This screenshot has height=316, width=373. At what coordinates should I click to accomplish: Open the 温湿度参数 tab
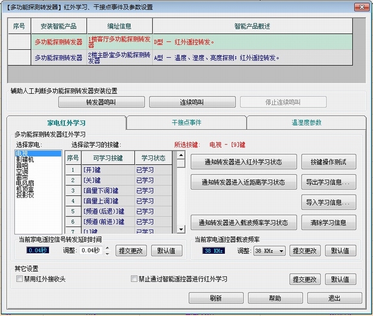click(x=306, y=123)
